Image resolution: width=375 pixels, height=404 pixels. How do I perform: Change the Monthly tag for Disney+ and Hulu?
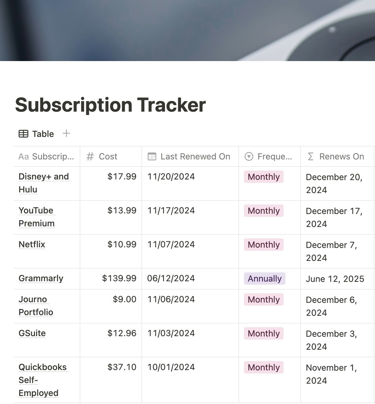[x=264, y=177]
